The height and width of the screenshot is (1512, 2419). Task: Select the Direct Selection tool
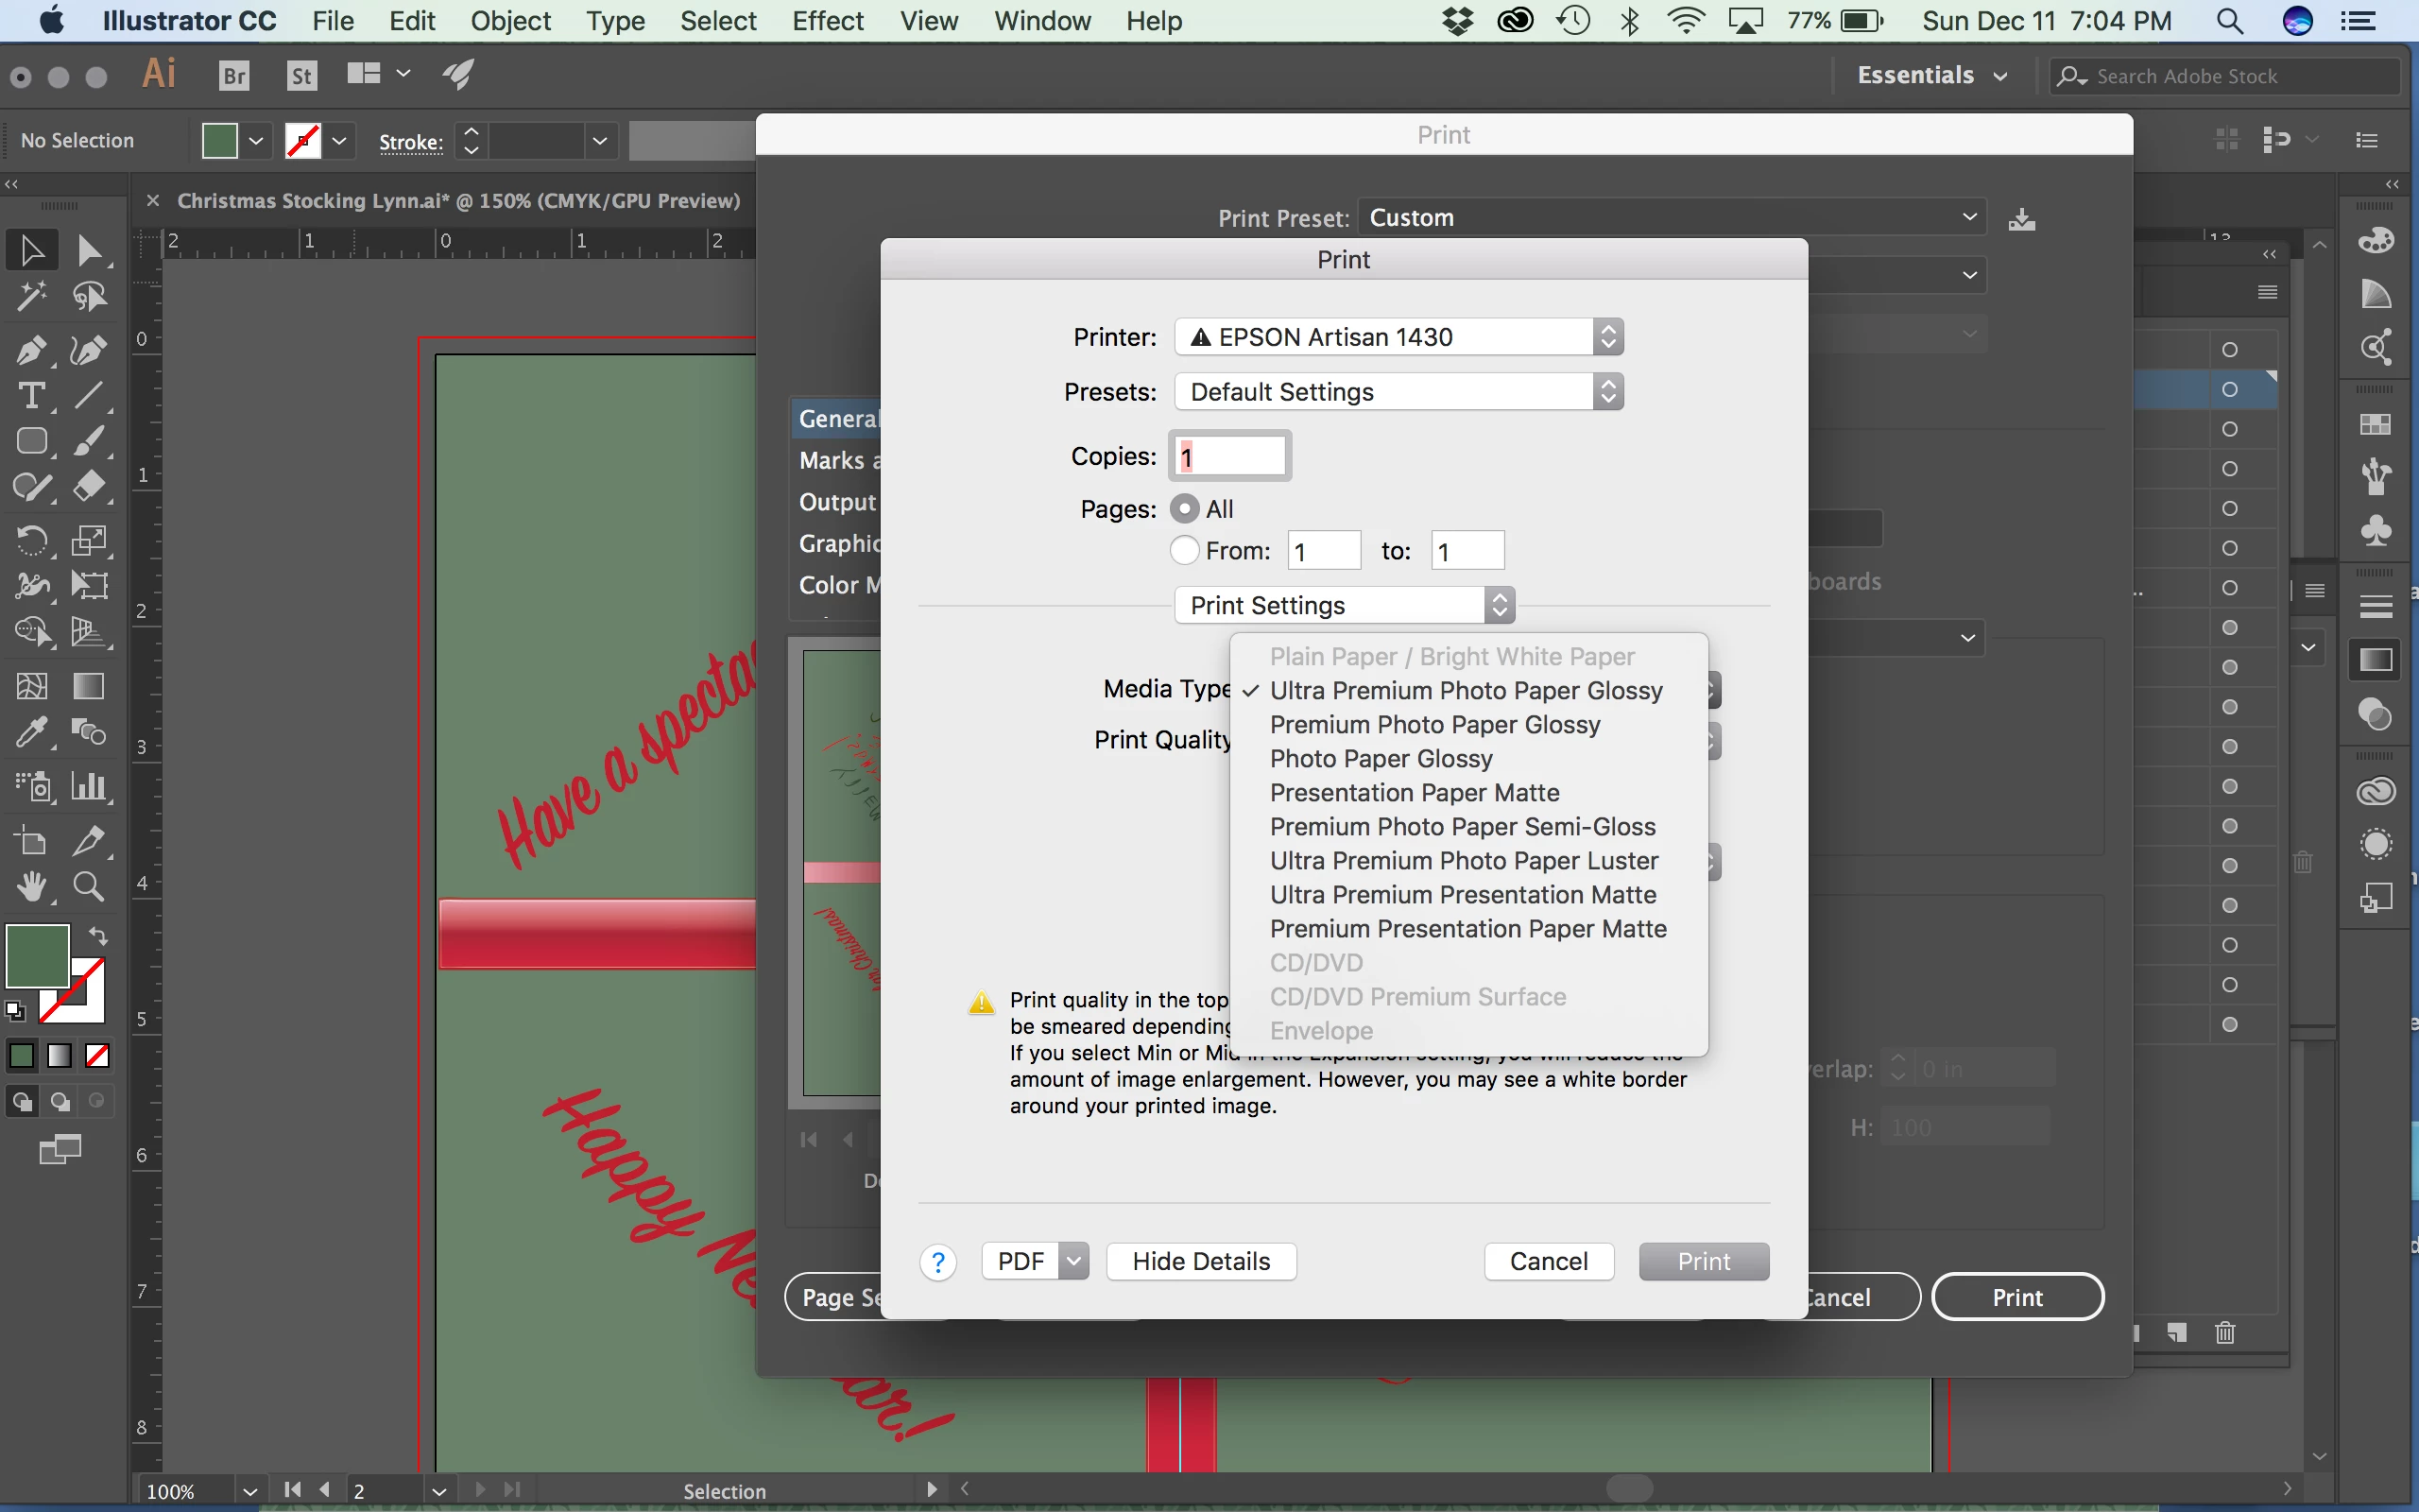click(88, 250)
